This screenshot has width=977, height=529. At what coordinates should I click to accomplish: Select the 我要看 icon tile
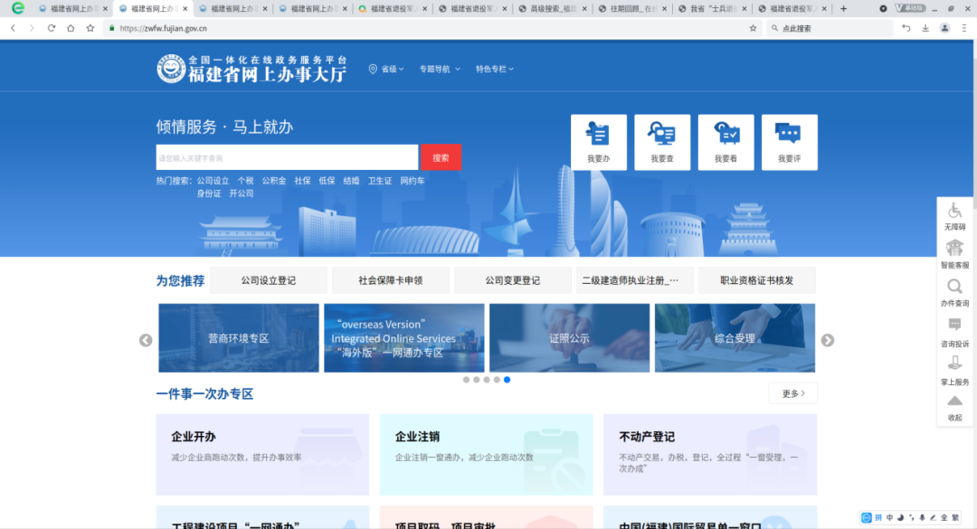726,142
